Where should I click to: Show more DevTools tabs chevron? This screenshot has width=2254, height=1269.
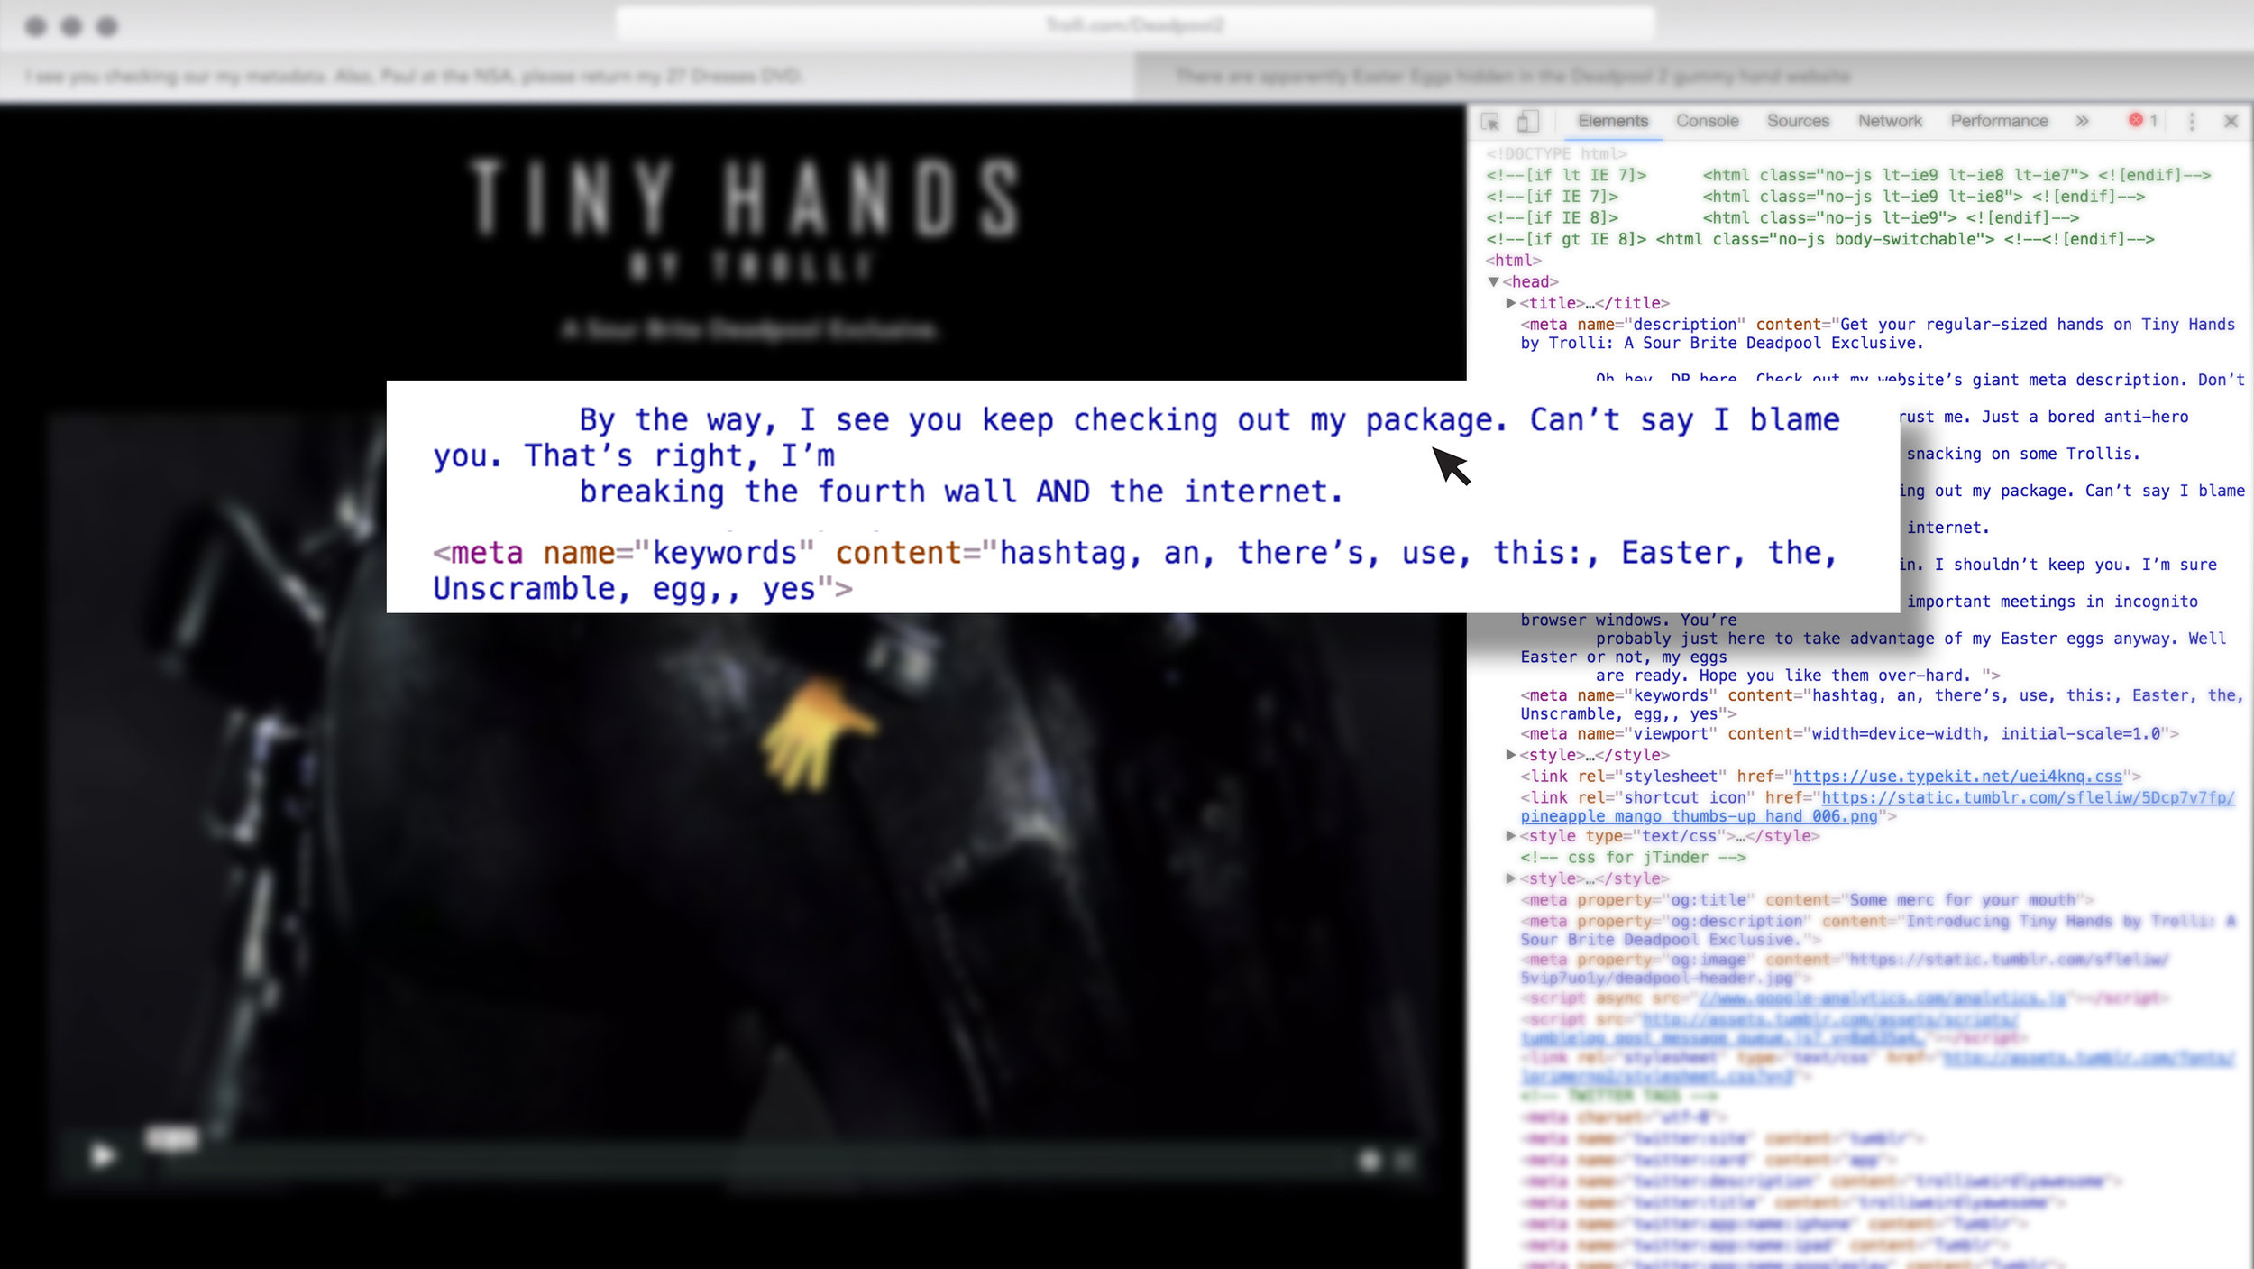coord(2082,121)
